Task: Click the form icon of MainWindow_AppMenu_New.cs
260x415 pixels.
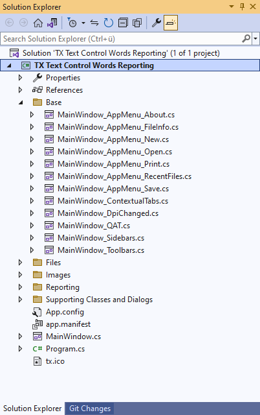Action: (x=49, y=139)
